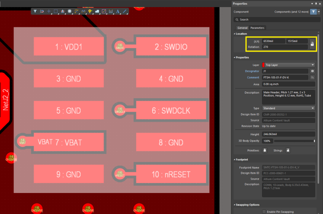Enable Pin Swapping checkbox
The image size is (323, 214).
pyautogui.click(x=264, y=211)
